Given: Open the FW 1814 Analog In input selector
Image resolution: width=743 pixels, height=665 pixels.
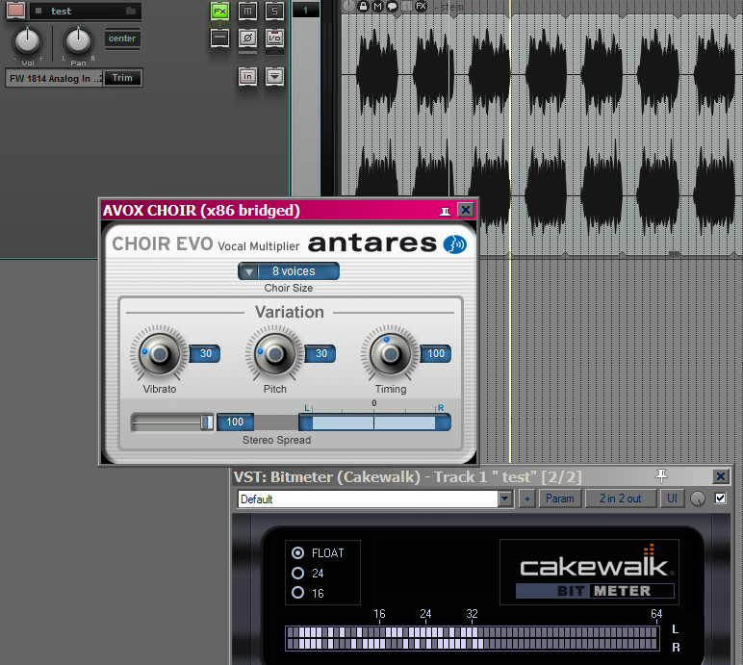Looking at the screenshot, I should point(55,78).
